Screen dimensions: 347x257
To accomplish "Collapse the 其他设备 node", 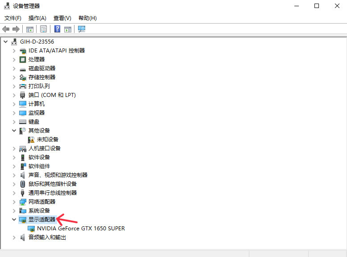I will [x=14, y=131].
